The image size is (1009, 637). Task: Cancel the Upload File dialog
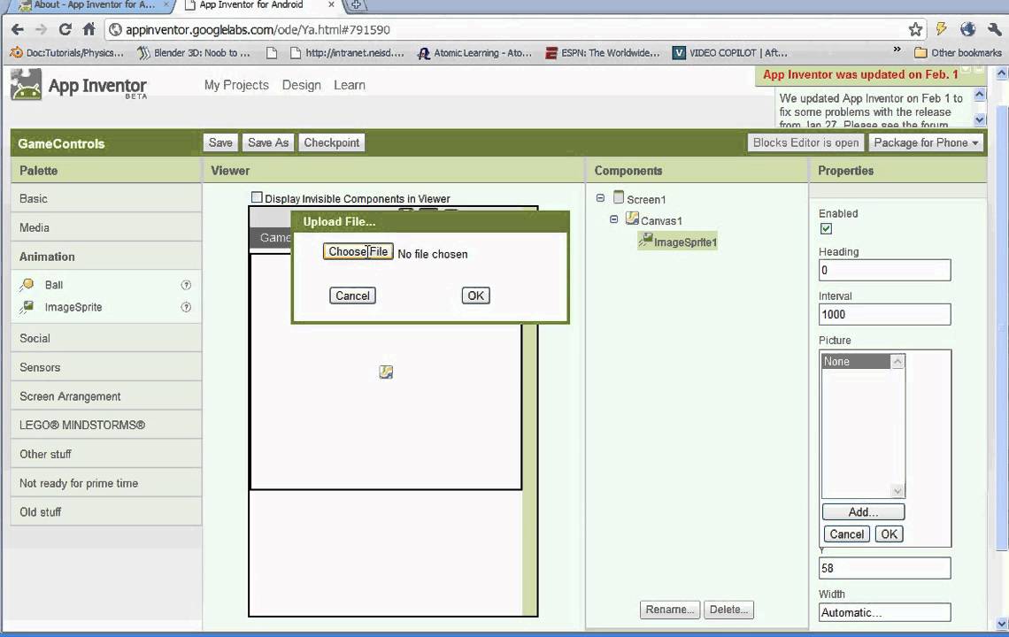(352, 296)
